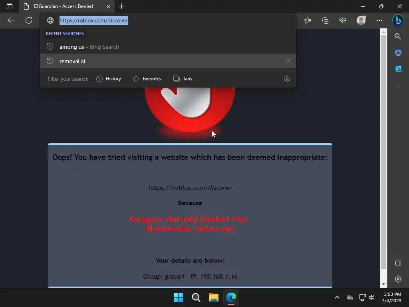Click the OneDrive tray icon
Viewport: 409px width, 307px height.
tap(350, 297)
